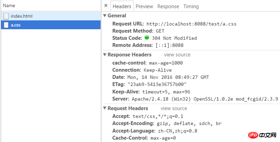Show the Timing tab

click(x=190, y=6)
